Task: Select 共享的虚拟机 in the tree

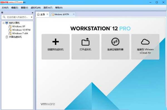Action: [15, 37]
